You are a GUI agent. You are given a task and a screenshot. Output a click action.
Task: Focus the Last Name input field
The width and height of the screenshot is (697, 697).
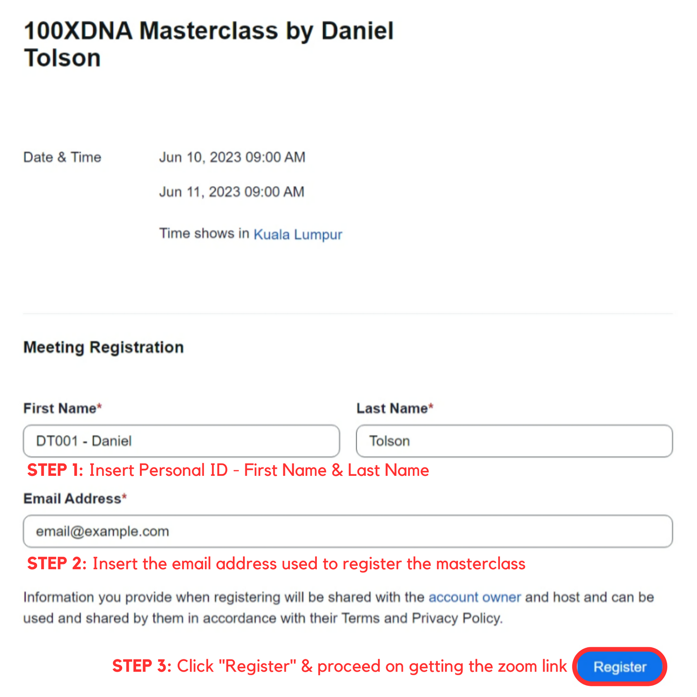point(514,441)
